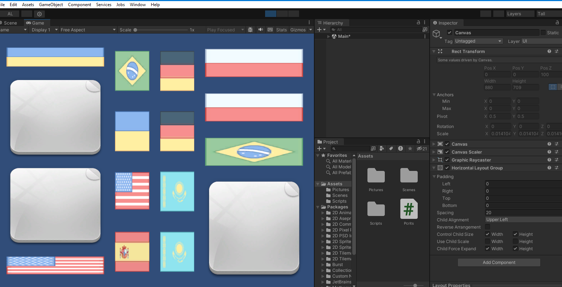This screenshot has height=287, width=562.
Task: Lock the Project panel with padlock icon
Action: 418,141
